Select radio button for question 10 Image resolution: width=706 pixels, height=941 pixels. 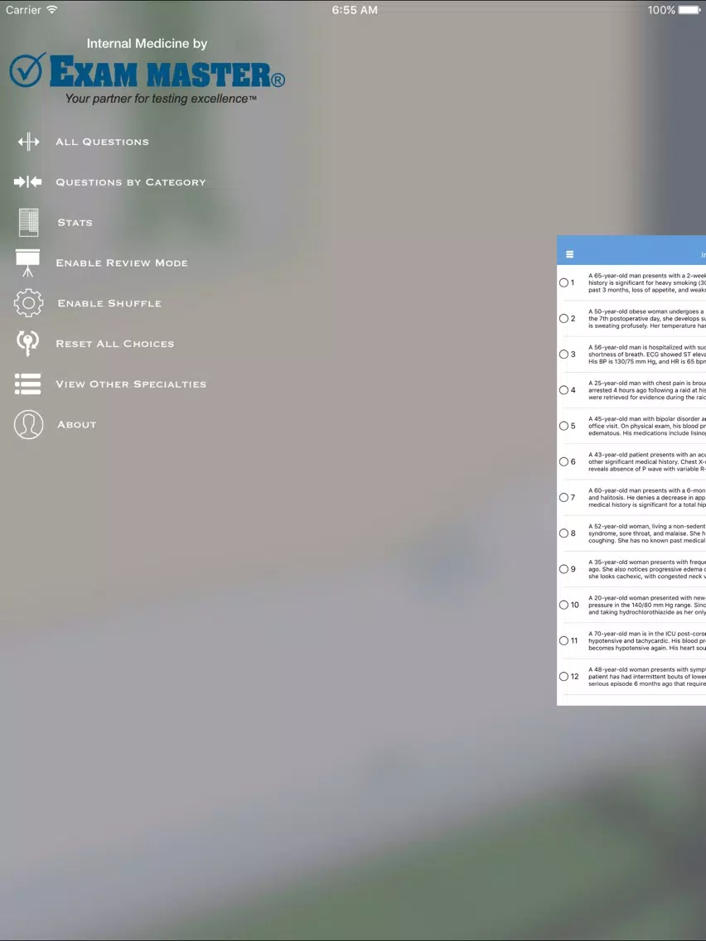563,605
